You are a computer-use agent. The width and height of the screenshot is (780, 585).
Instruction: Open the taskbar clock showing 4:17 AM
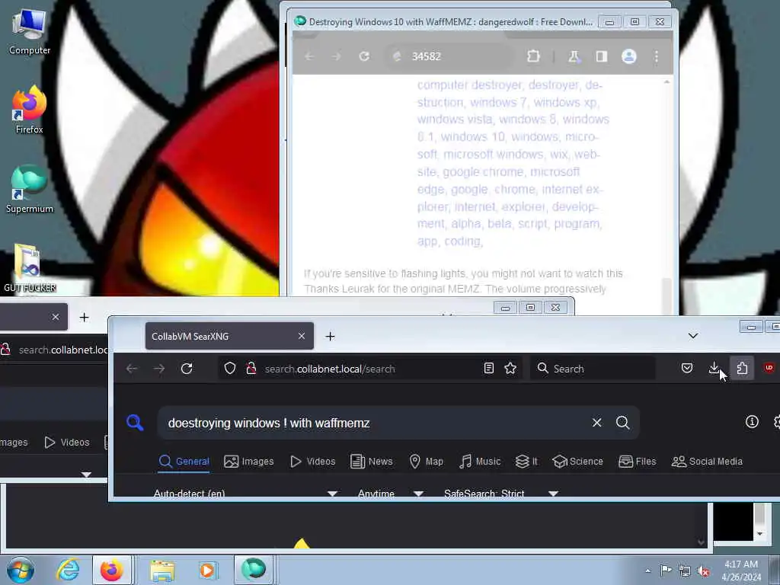point(741,571)
